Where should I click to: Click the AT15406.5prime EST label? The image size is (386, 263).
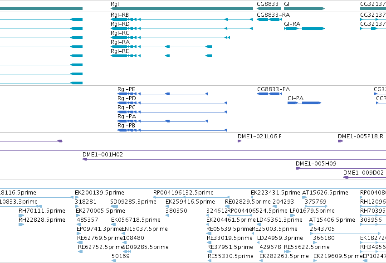tap(332, 220)
